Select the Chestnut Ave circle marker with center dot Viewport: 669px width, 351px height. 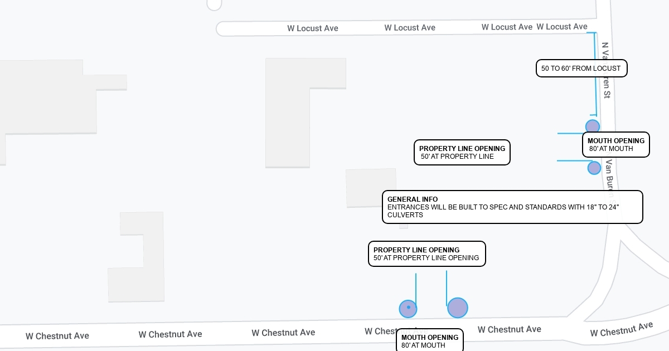408,308
